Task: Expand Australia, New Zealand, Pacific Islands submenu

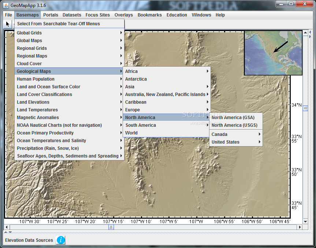Action: [167, 95]
